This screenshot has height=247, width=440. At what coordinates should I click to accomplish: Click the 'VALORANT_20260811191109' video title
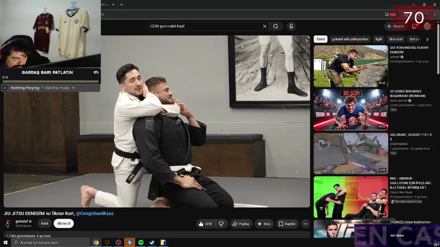411,137
